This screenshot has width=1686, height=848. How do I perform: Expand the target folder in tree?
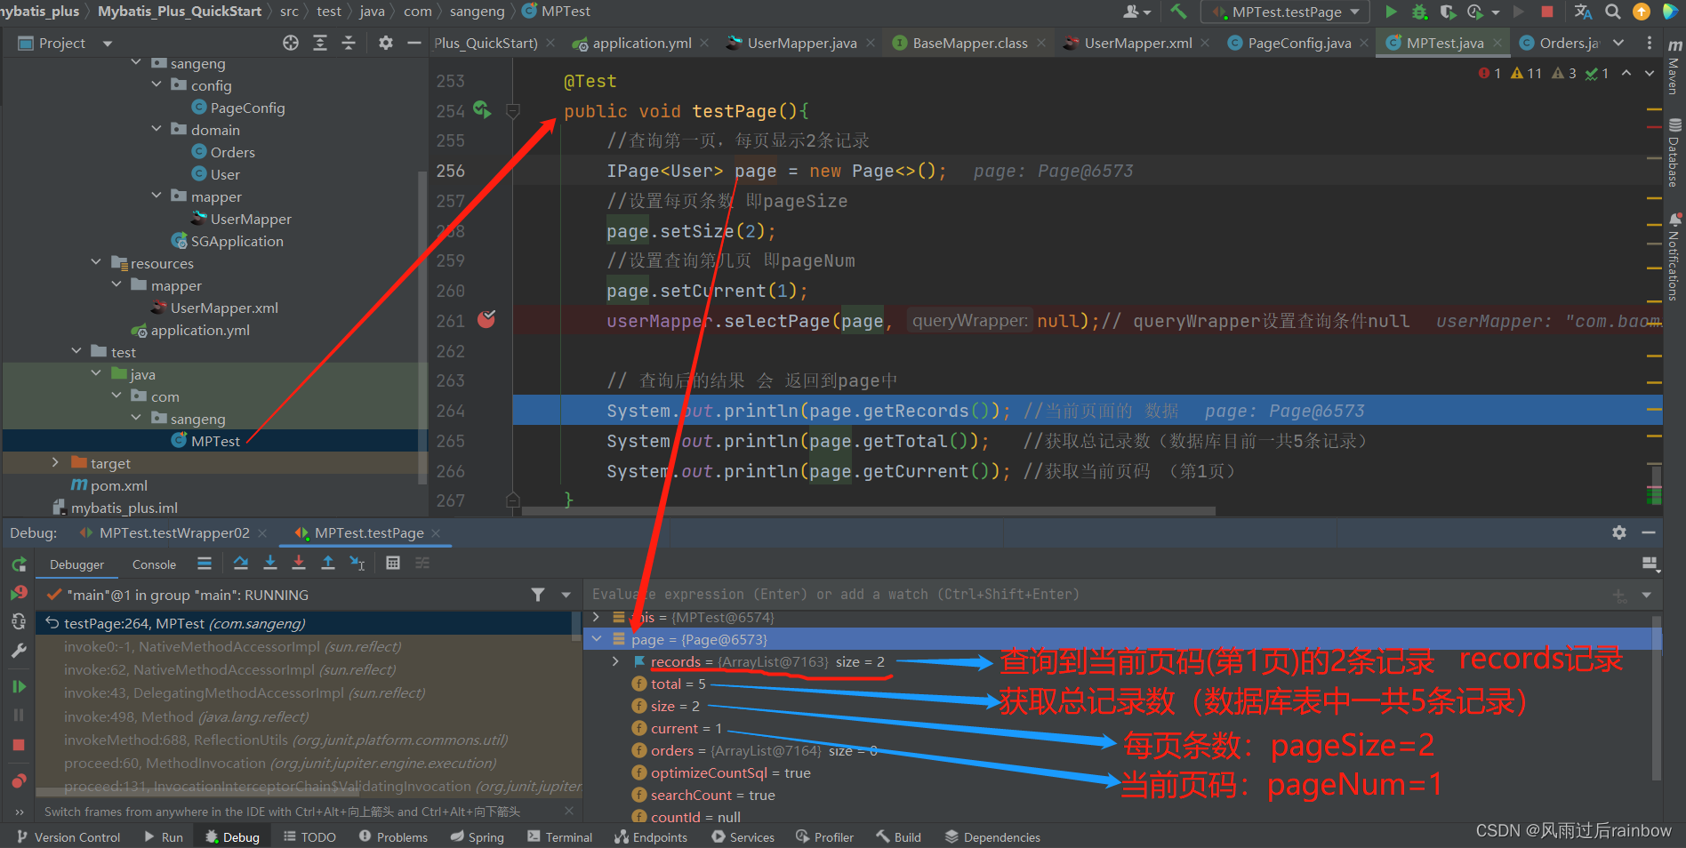click(55, 462)
